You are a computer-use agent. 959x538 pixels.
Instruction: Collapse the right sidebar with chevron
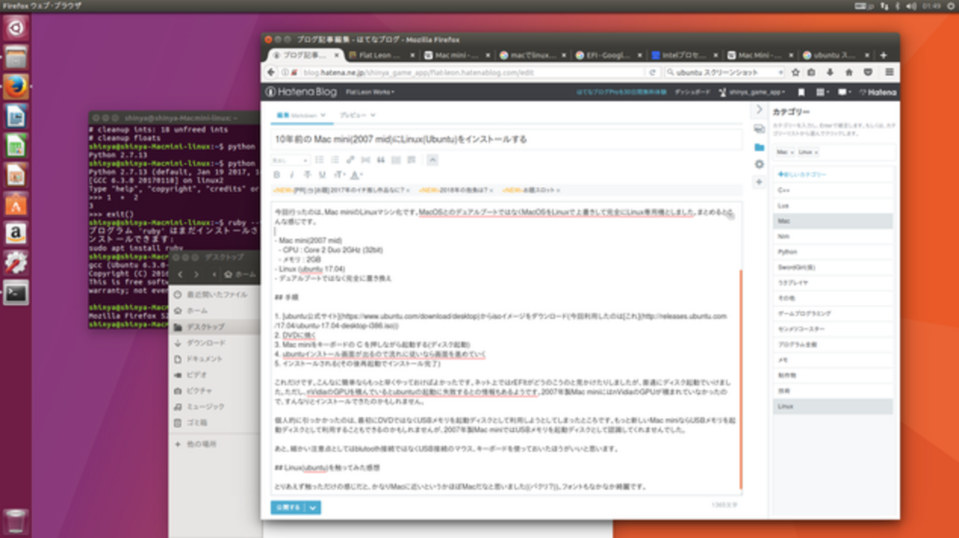(759, 110)
